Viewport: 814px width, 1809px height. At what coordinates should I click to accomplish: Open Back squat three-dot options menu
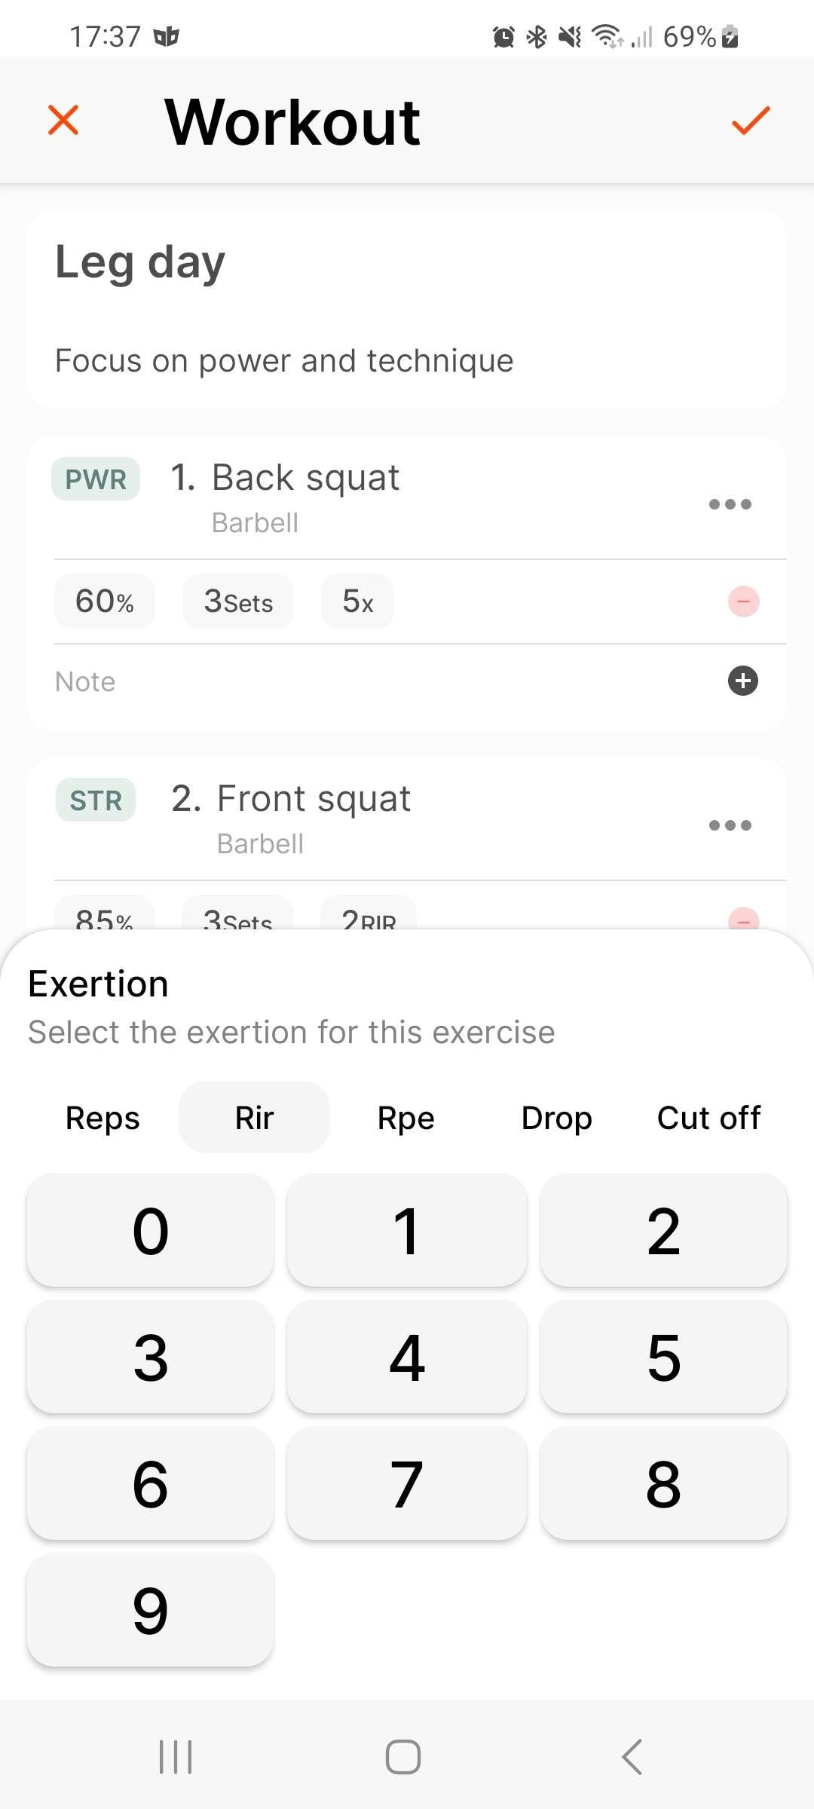pos(730,504)
